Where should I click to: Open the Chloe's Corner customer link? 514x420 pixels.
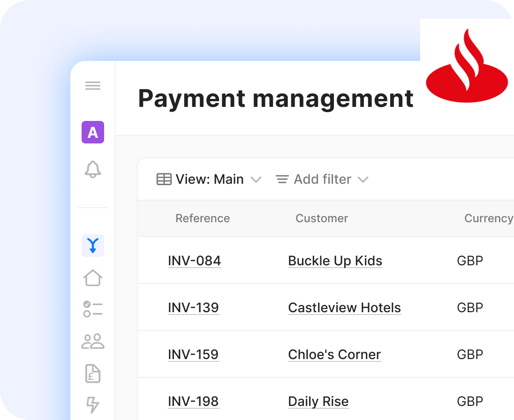334,354
